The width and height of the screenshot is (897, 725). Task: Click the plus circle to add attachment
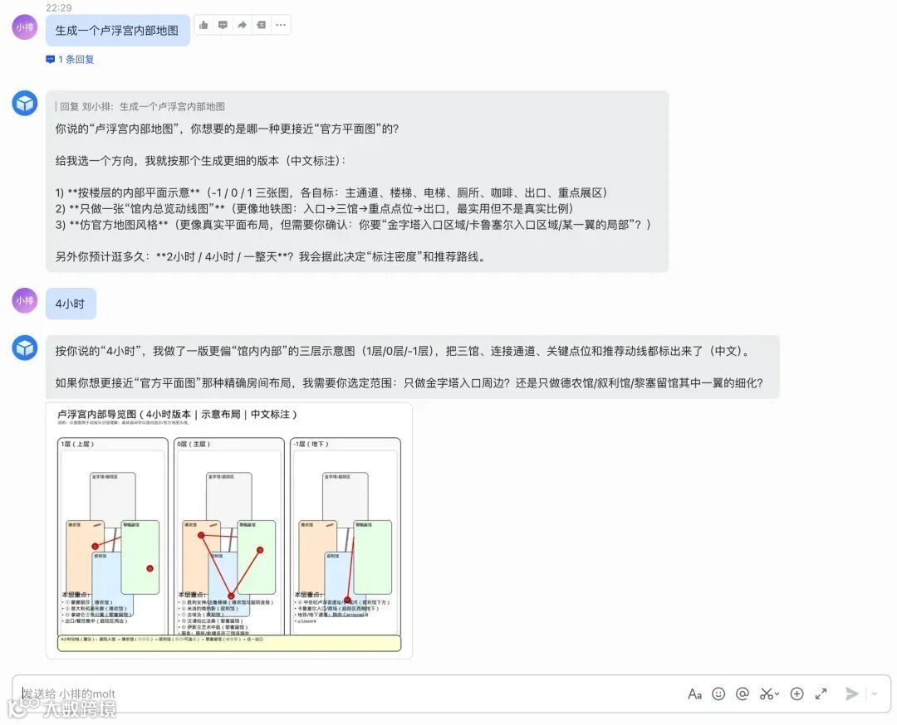(797, 693)
